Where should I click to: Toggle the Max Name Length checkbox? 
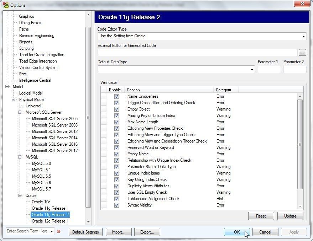pyautogui.click(x=116, y=122)
